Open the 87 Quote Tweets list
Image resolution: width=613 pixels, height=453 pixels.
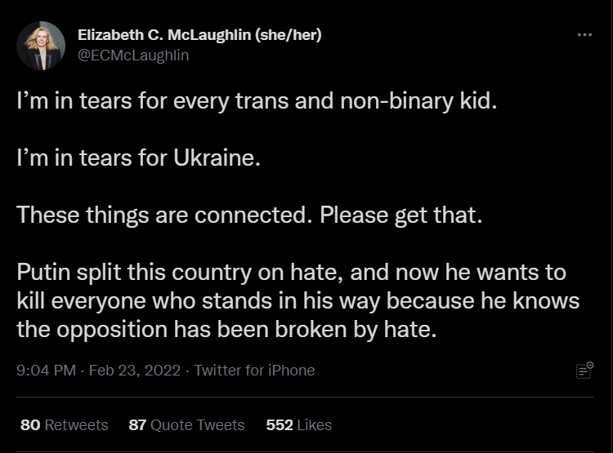click(x=186, y=424)
